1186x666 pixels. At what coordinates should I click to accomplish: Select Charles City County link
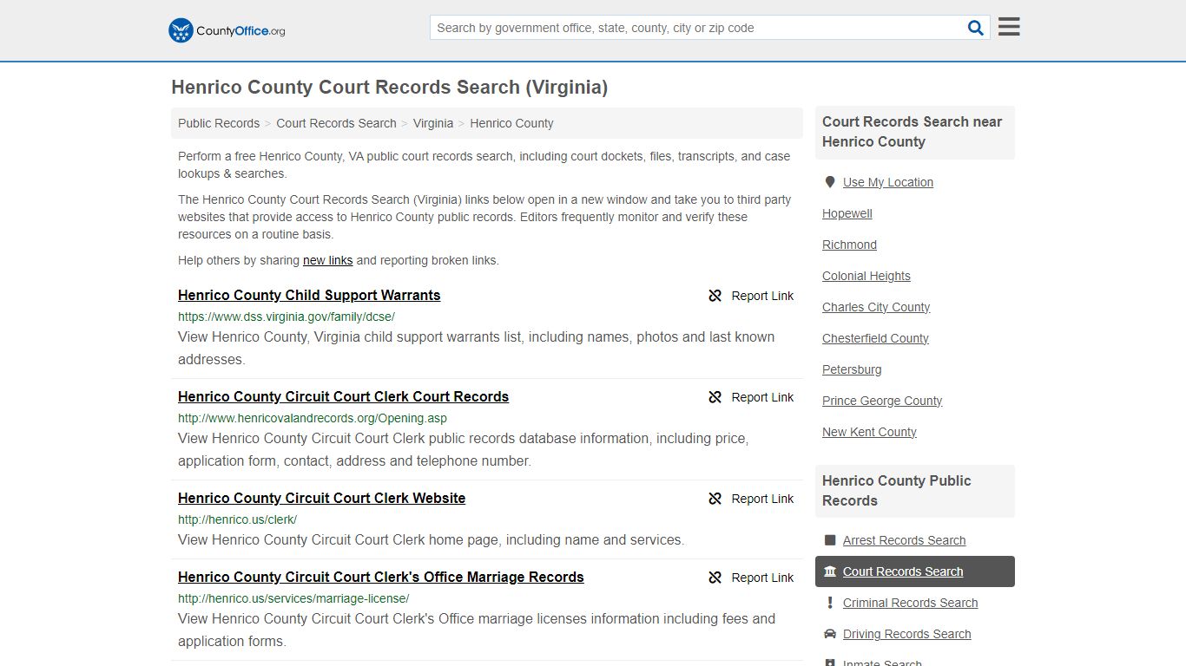pos(876,307)
